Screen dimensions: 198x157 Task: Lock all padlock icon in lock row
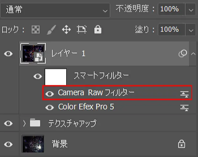[98, 29]
